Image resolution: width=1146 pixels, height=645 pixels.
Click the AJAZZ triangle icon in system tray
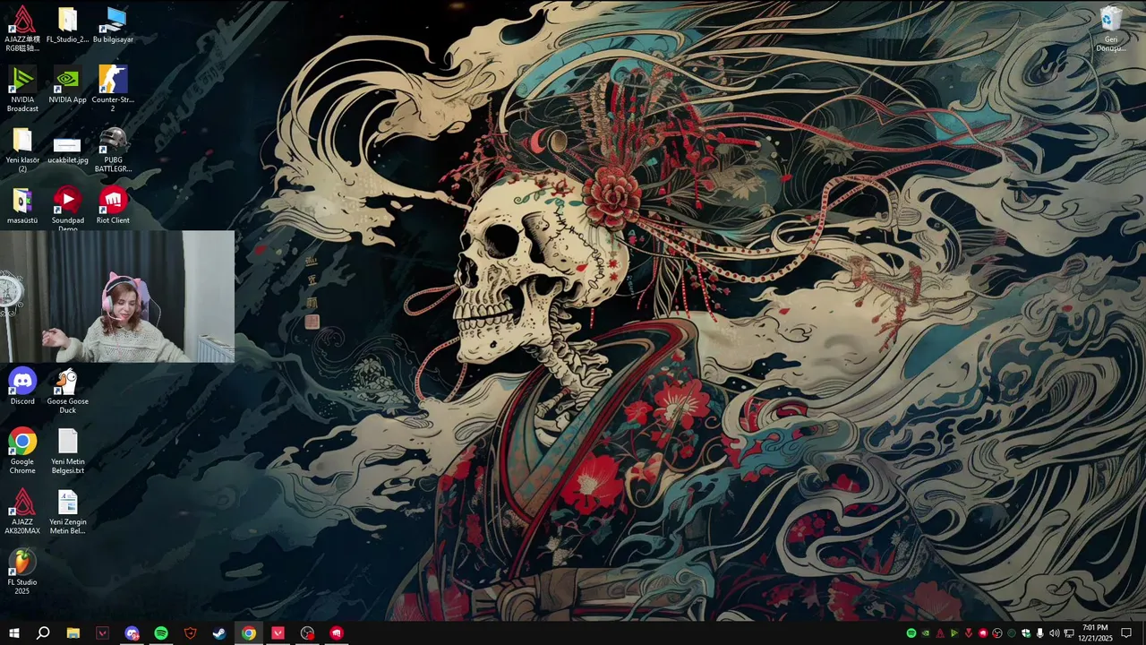point(940,633)
